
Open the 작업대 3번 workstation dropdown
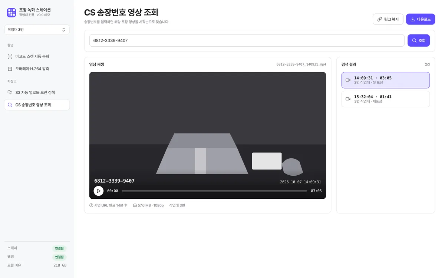pyautogui.click(x=37, y=30)
